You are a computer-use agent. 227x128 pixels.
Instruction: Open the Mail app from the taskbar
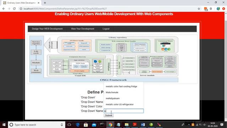[x=94, y=125]
